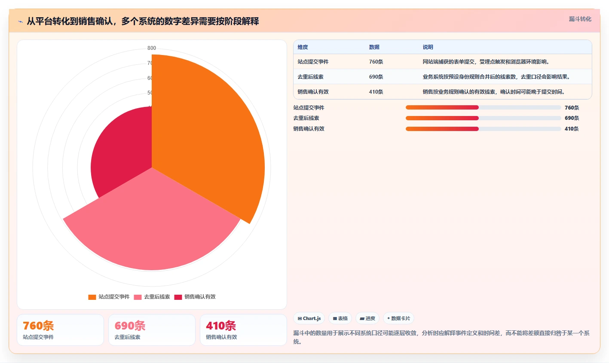This screenshot has height=363, width=609.
Task: Click the 数据卡片 chip star icon
Action: 389,318
